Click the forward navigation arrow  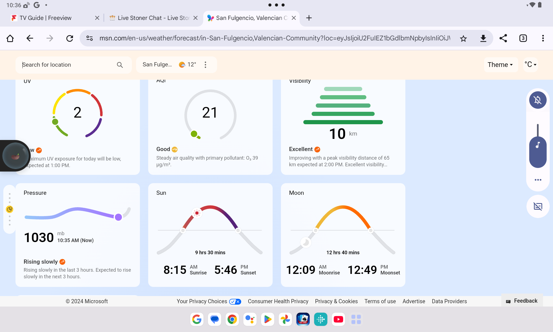coord(50,38)
